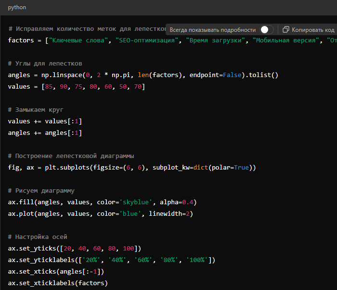The height and width of the screenshot is (290, 337).
Task: Toggle the 'Всегда показывать подробности' switch
Action: (x=266, y=29)
